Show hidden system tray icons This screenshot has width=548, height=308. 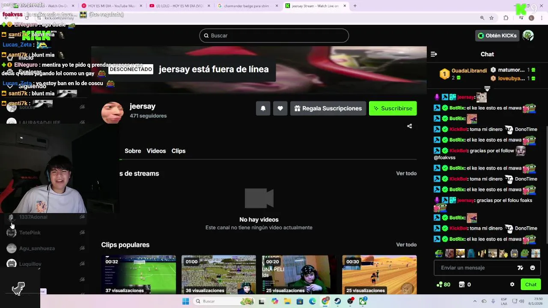click(x=475, y=301)
